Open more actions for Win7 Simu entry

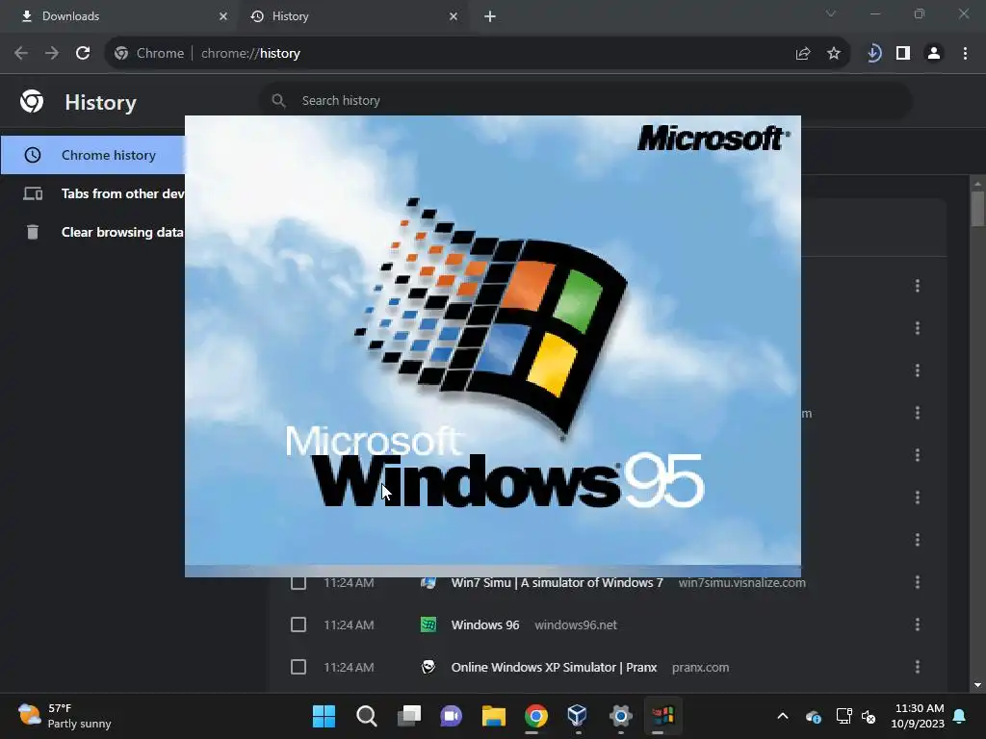pyautogui.click(x=918, y=582)
